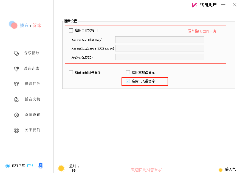Image resolution: width=240 pixels, height=173 pixels.
Task: Enable the 启用本地语音库 checkbox
Action: pos(128,72)
